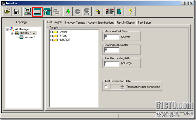Select All Managers in topology
The image size is (196, 120).
[x=23, y=29]
